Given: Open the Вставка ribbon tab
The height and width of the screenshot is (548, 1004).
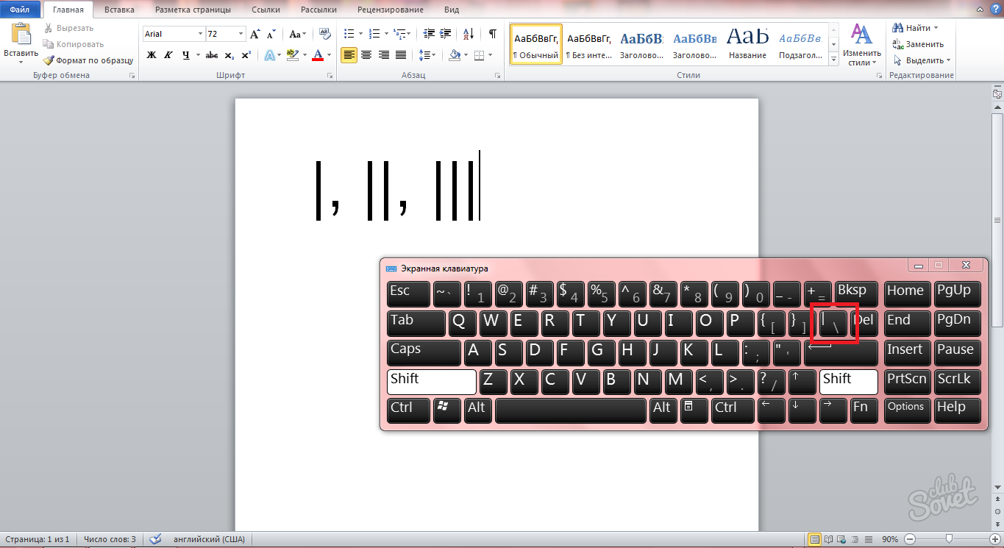Looking at the screenshot, I should [119, 10].
